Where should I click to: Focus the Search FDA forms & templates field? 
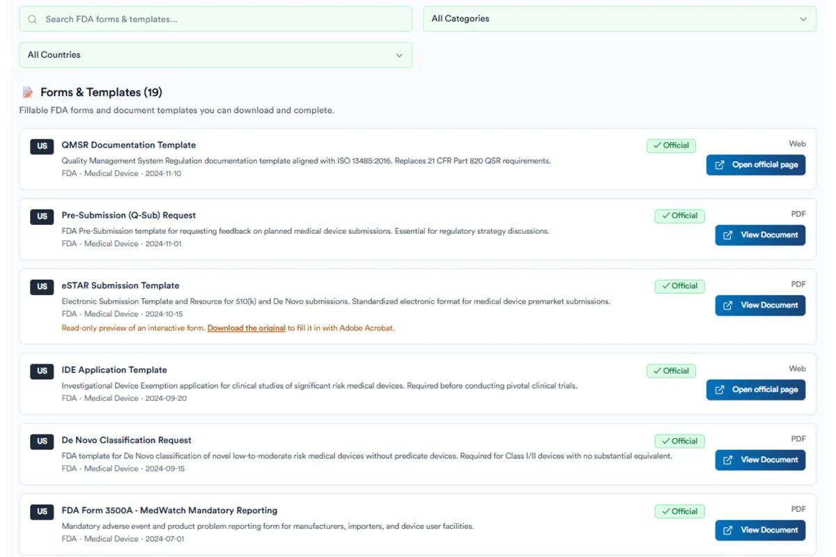tap(216, 19)
